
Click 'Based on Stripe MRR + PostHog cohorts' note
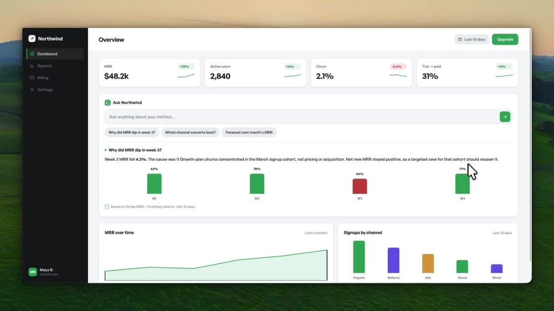pyautogui.click(x=153, y=207)
